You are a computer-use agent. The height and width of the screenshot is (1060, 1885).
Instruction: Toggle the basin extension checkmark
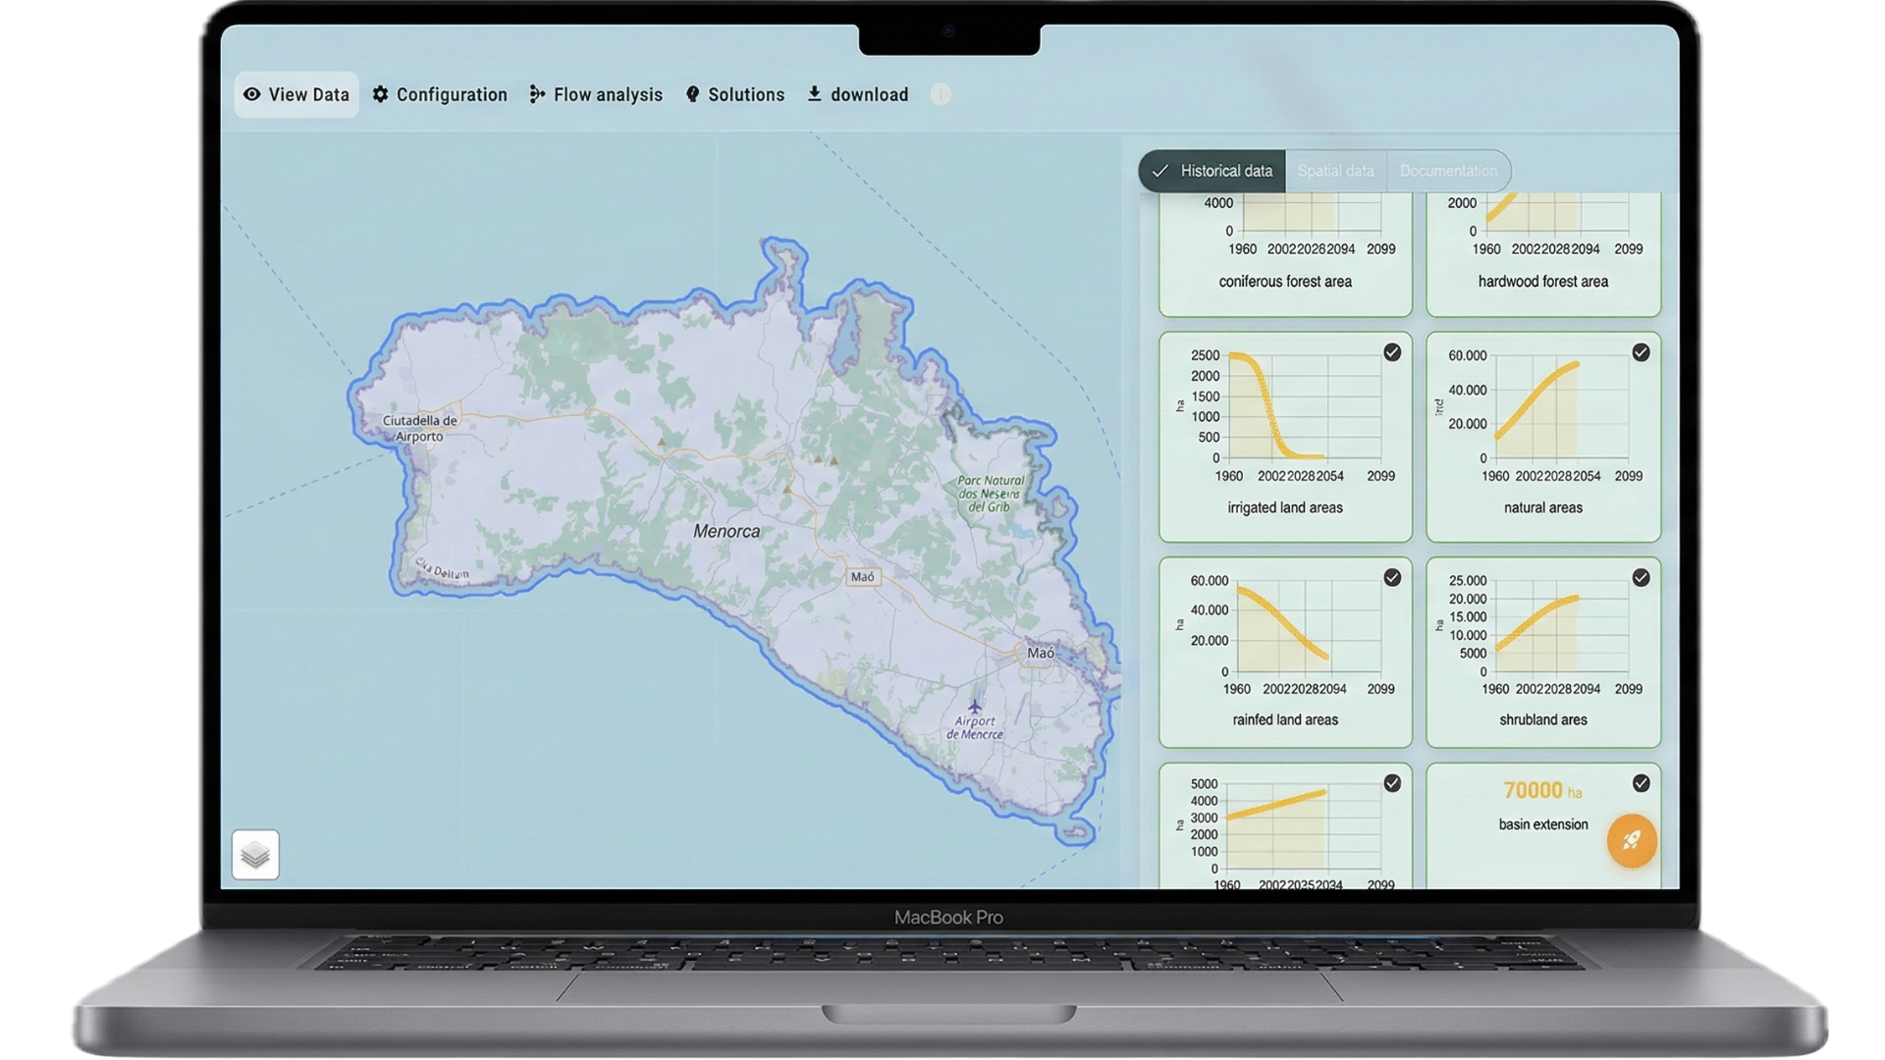tap(1641, 783)
